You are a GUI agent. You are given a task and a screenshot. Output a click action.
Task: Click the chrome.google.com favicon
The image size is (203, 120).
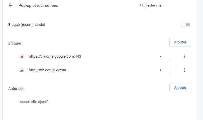pyautogui.click(x=22, y=56)
